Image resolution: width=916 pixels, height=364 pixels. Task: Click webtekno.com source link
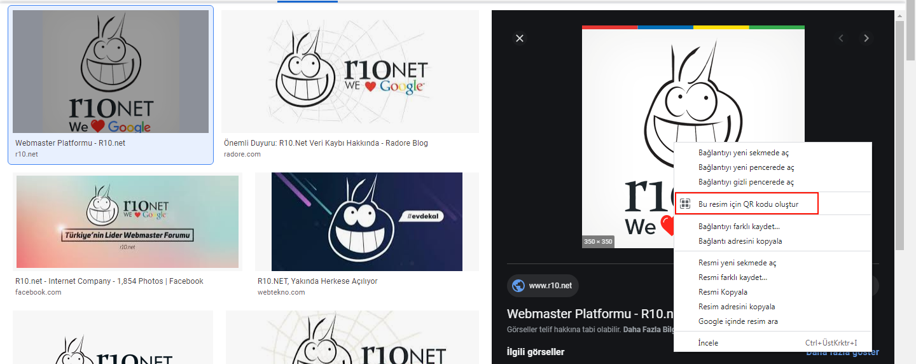(281, 292)
